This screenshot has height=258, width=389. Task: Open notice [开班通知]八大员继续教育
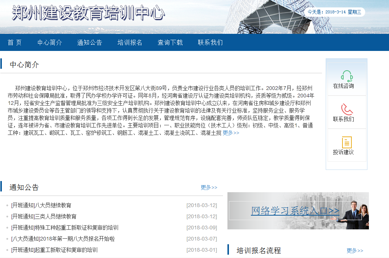tap(41, 205)
